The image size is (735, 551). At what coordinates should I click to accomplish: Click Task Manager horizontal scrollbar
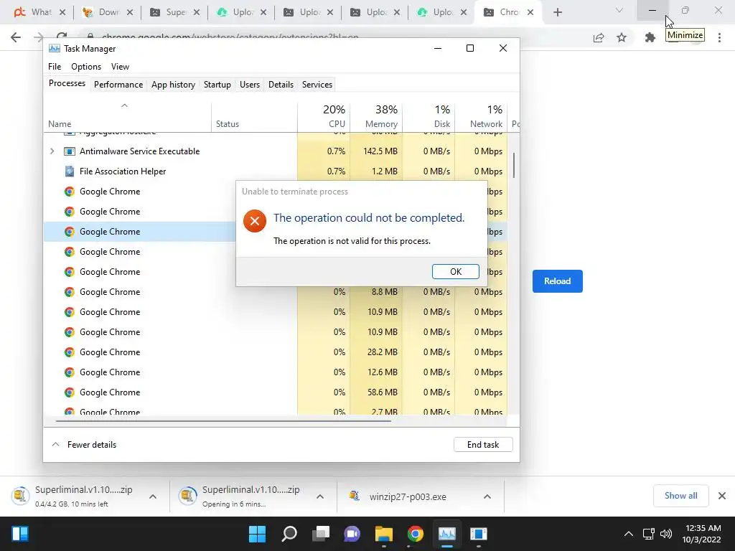[223, 420]
